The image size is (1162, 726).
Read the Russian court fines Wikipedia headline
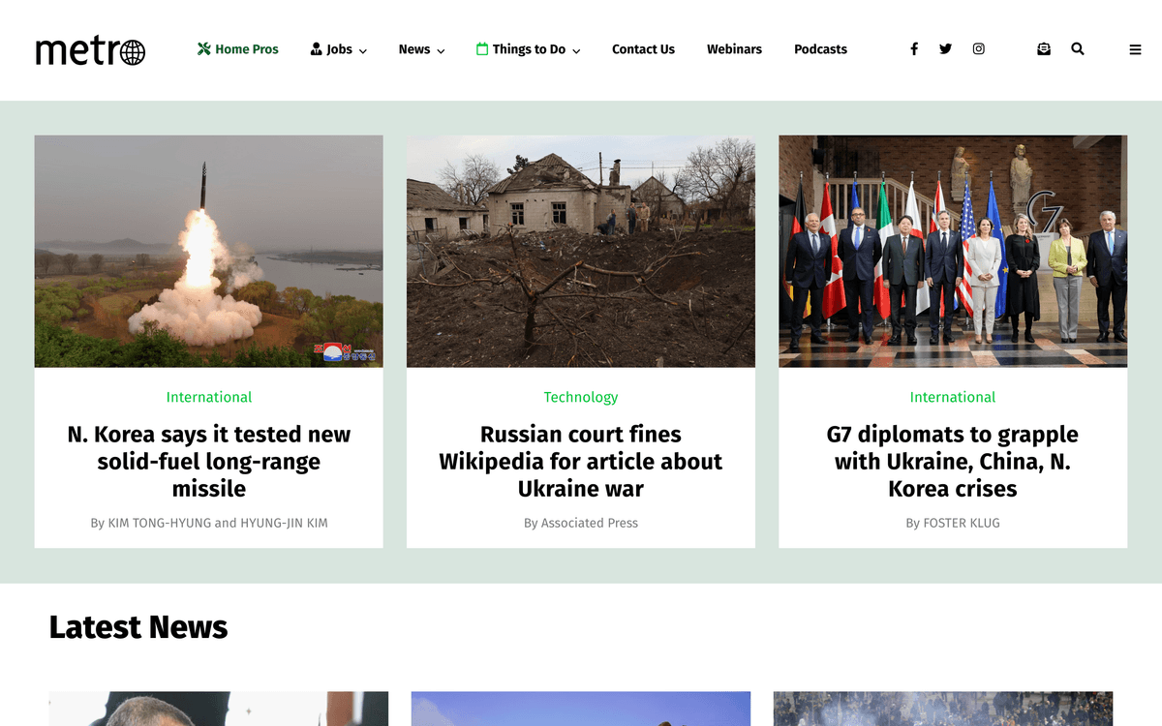581,462
